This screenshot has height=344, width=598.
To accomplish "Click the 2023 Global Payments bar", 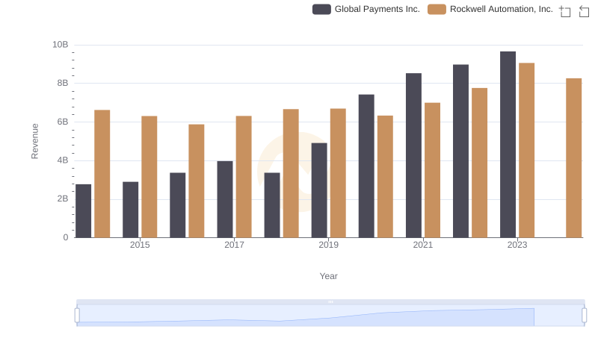I will (x=508, y=145).
